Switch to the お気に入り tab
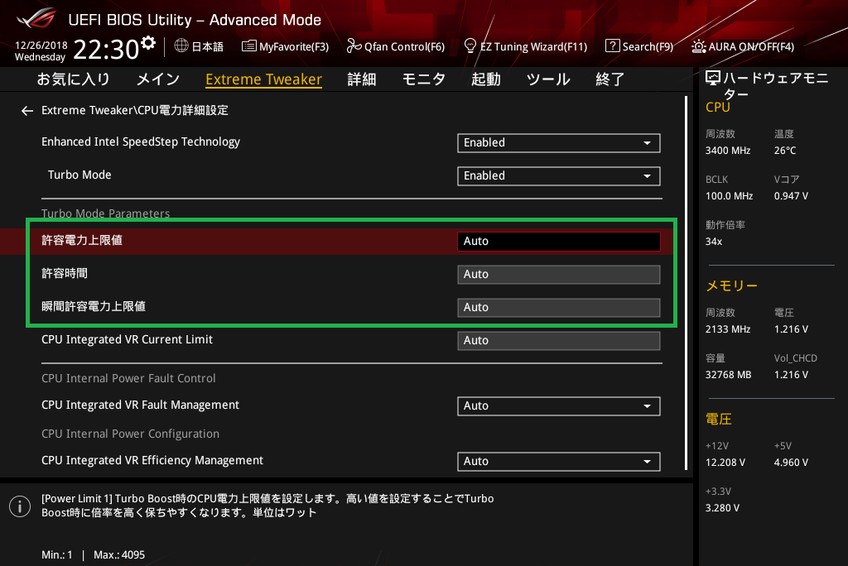 [73, 79]
